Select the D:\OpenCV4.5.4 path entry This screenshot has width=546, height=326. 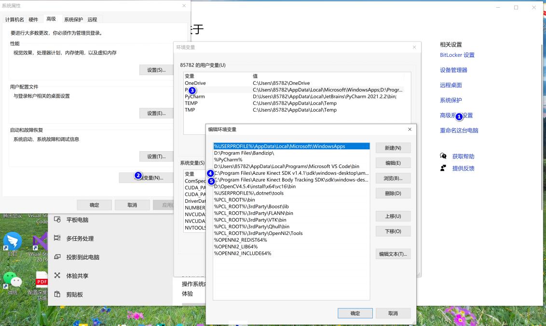[291, 186]
